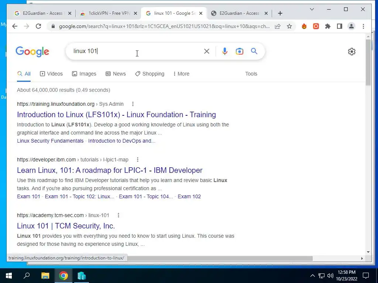Close the last E2Guardian tab
Image resolution: width=378 pixels, height=283 pixels.
(266, 13)
